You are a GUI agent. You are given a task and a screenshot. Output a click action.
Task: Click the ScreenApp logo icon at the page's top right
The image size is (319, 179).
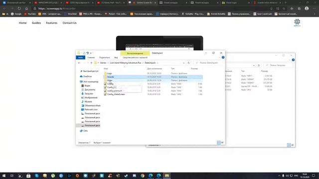[x=297, y=22]
